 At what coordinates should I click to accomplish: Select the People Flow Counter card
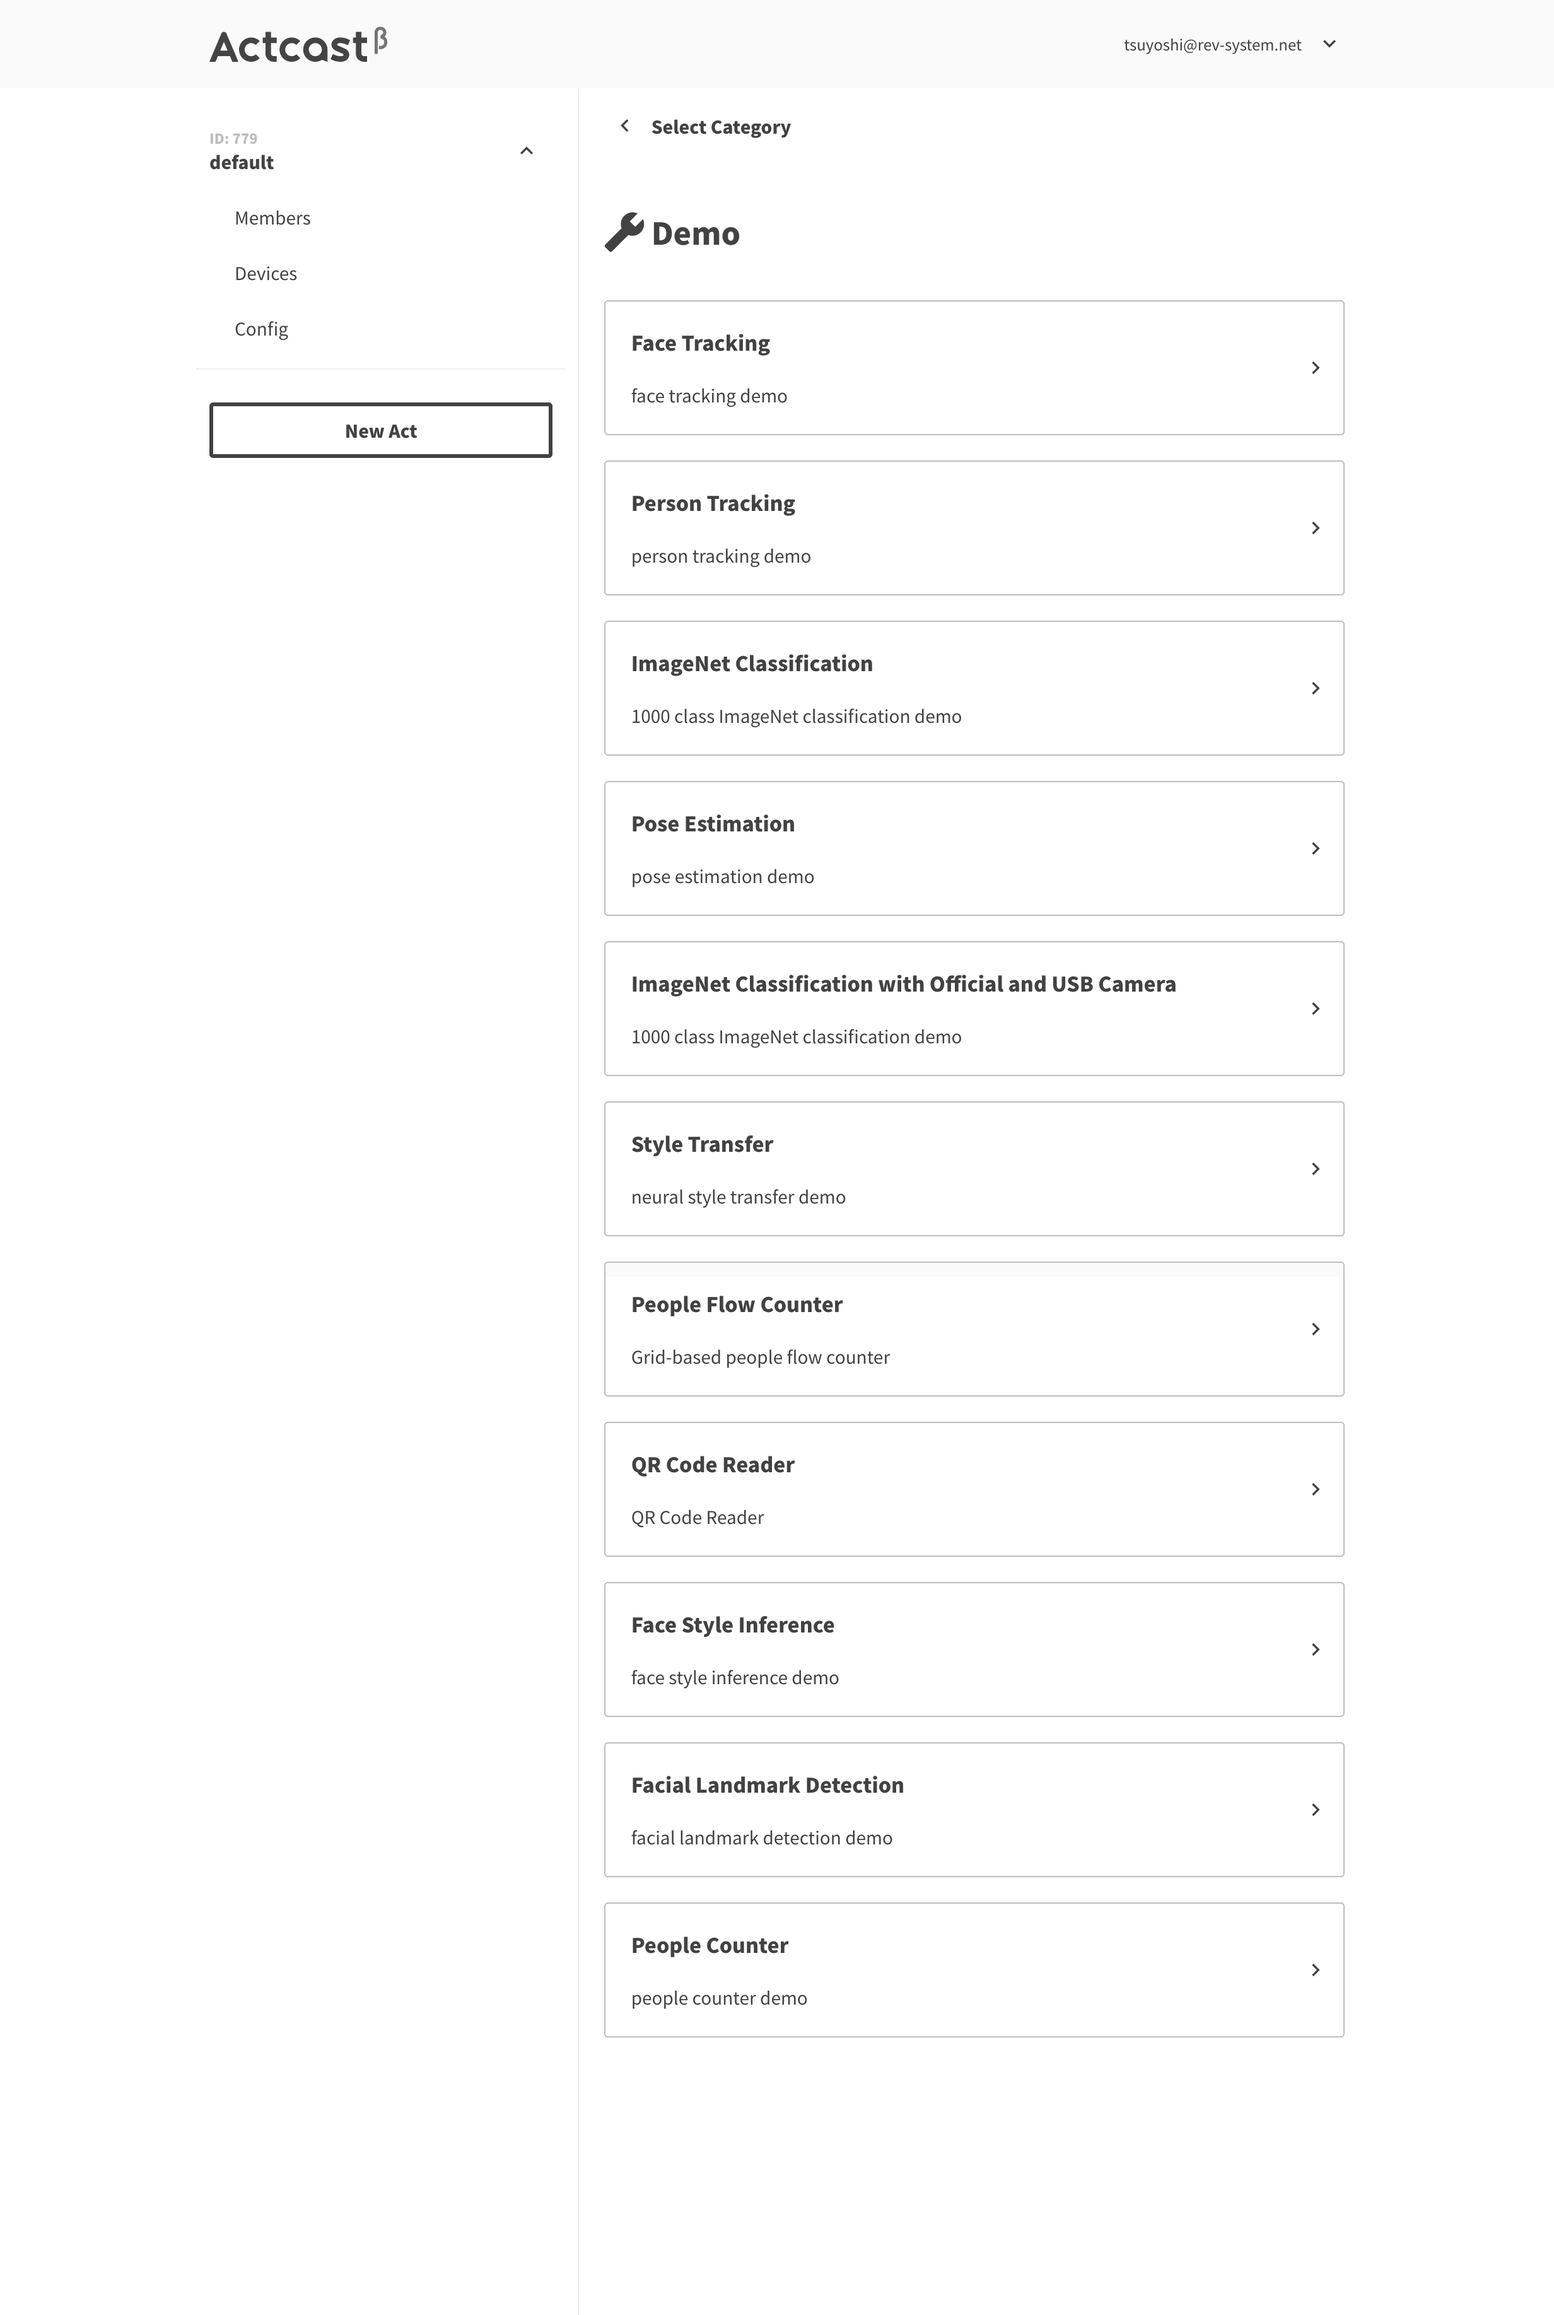[974, 1329]
